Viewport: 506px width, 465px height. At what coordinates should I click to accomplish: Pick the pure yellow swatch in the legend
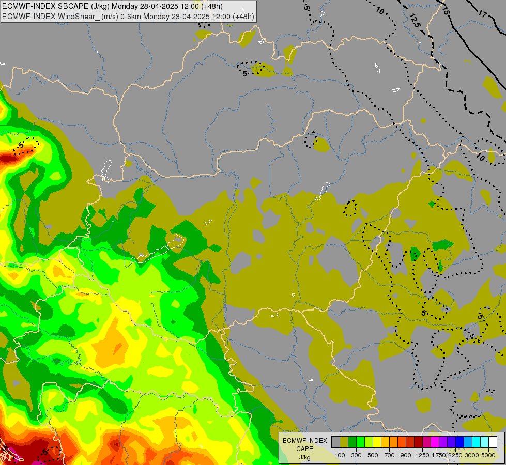pyautogui.click(x=377, y=442)
